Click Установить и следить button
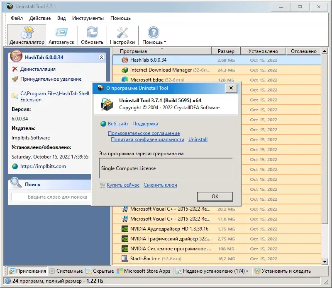This screenshot has height=288, width=332. click(x=283, y=271)
